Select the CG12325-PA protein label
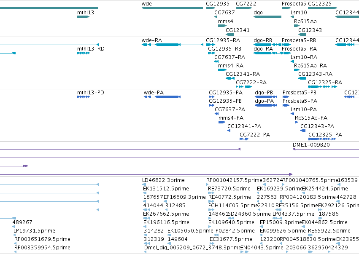359x254 pixels. click(x=325, y=135)
